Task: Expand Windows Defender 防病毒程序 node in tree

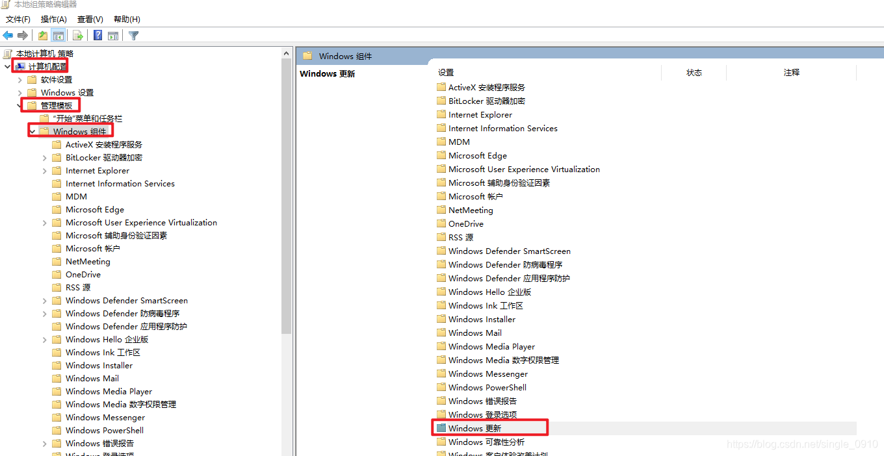Action: [x=45, y=313]
